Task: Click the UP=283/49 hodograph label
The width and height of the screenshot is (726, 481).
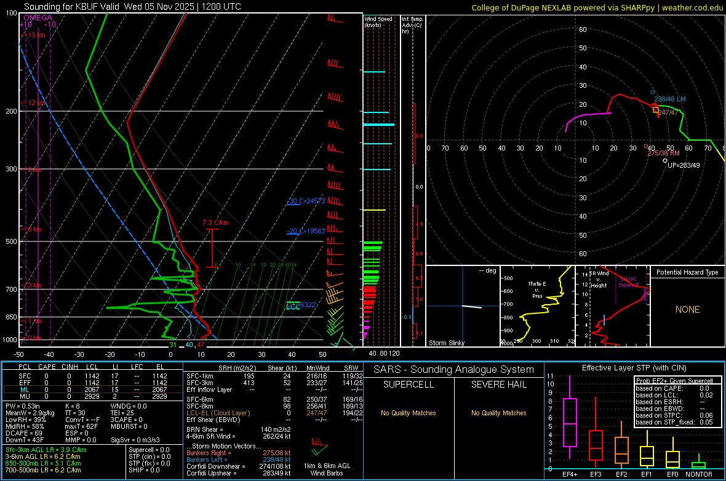Action: [x=684, y=165]
